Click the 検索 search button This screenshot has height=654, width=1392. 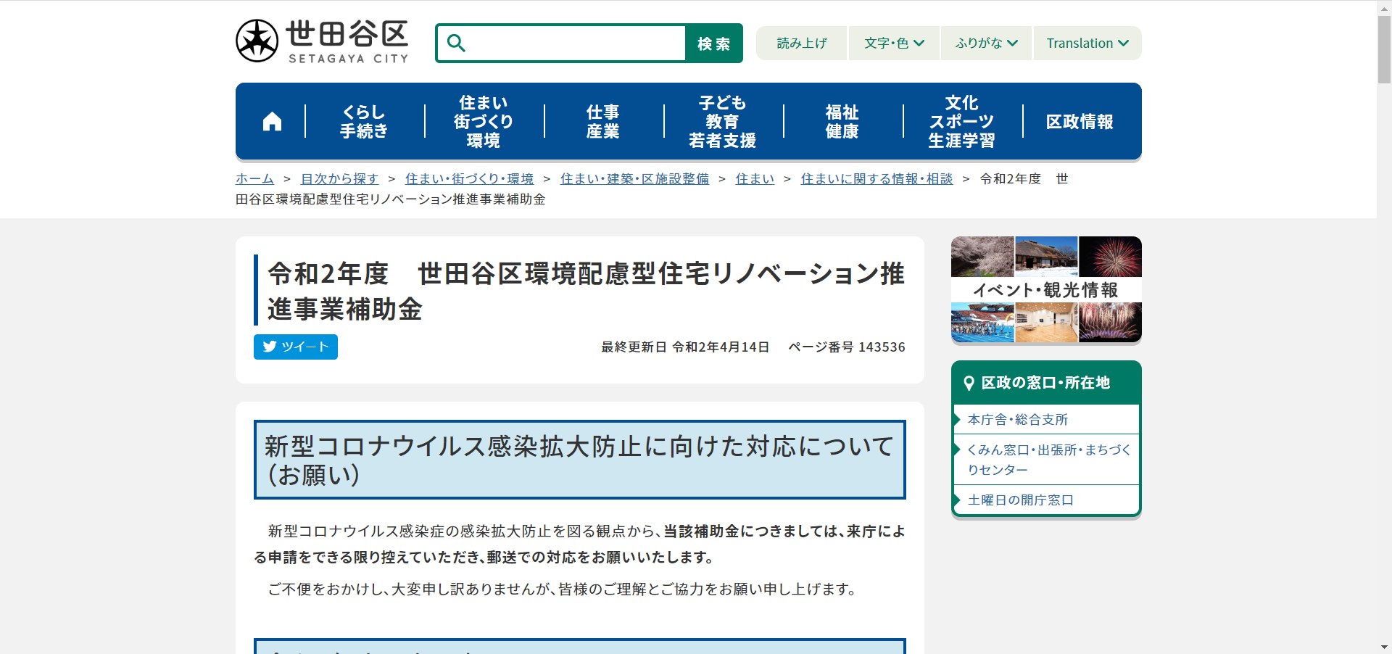point(713,43)
